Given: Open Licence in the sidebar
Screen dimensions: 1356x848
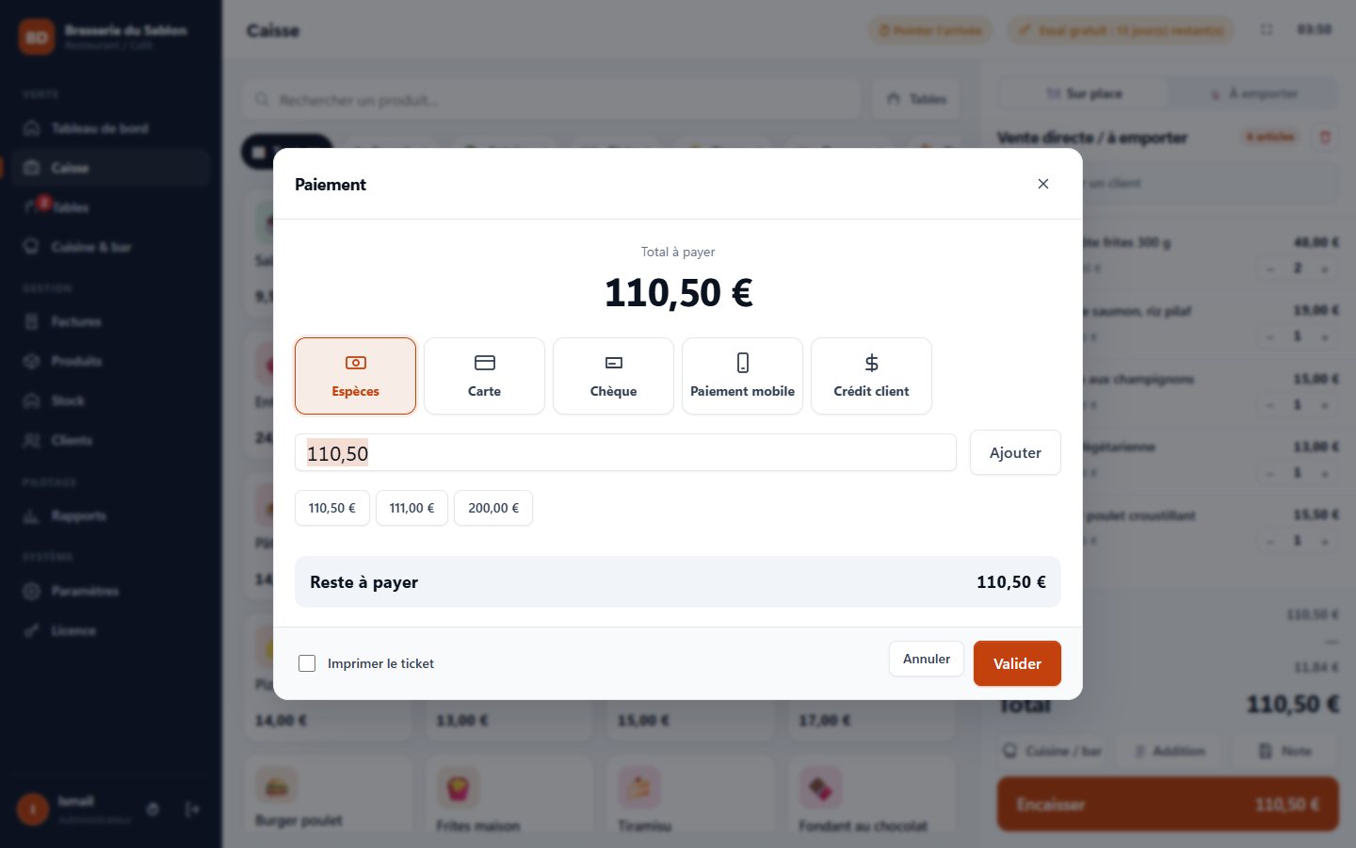Looking at the screenshot, I should (111, 630).
